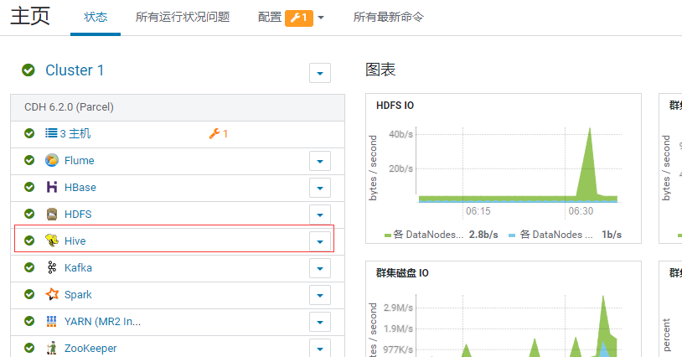The height and width of the screenshot is (357, 682).
Task: Click the 群集磁盘 IO chart plot area
Action: pos(518,326)
